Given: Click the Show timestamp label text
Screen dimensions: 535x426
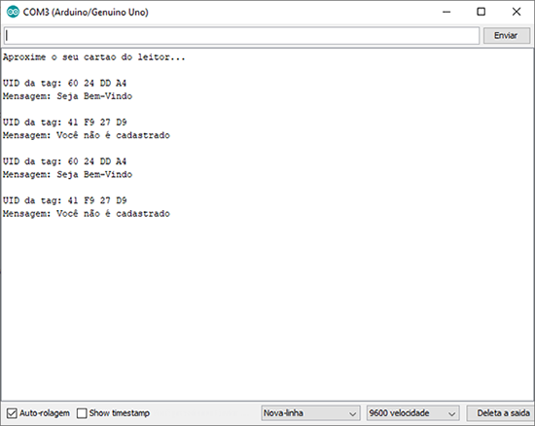Looking at the screenshot, I should coord(120,413).
